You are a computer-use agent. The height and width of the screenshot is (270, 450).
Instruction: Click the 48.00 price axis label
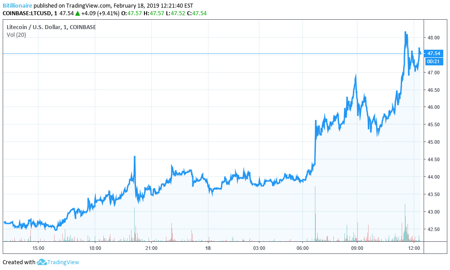click(x=433, y=38)
